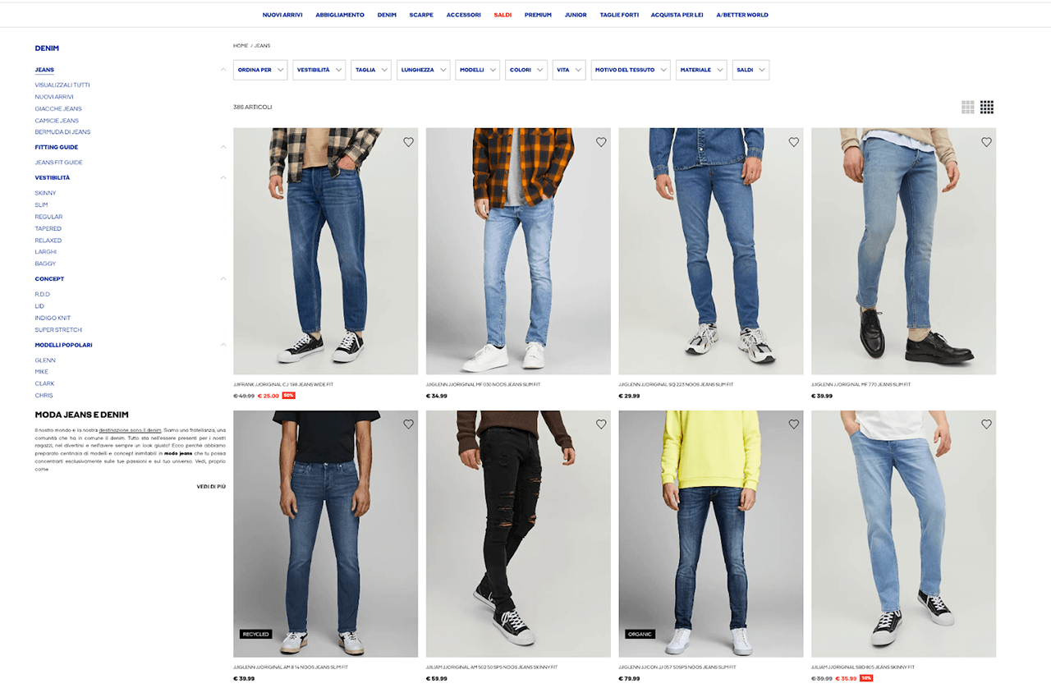
Task: Wishlist the organic JJIGLENN JJICON jeans
Action: tap(793, 424)
